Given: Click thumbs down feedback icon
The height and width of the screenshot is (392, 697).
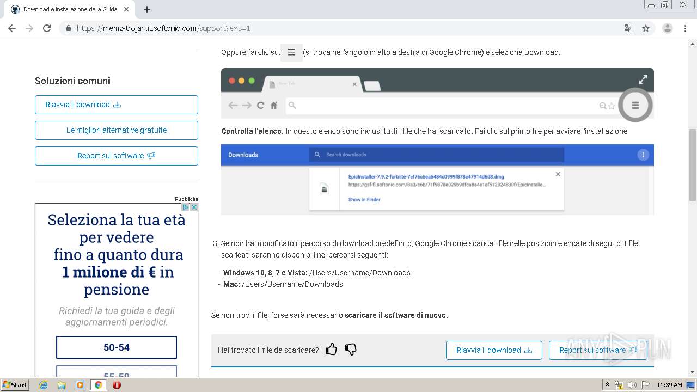Looking at the screenshot, I should pos(351,350).
